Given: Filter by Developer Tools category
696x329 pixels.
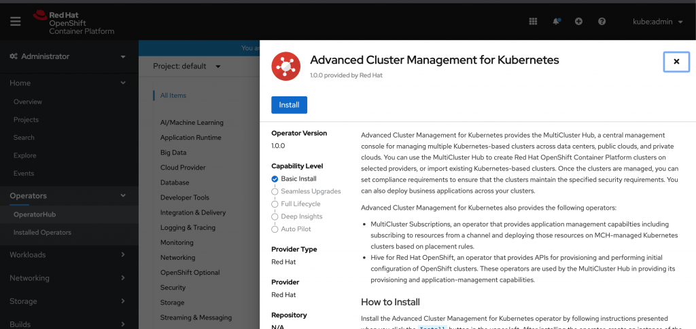Looking at the screenshot, I should (185, 197).
